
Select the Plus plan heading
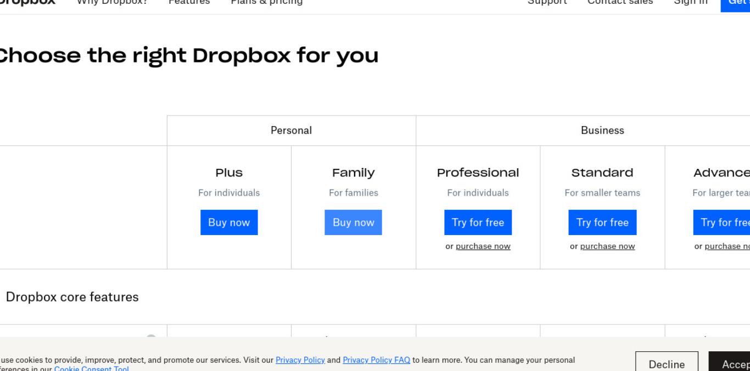tap(229, 173)
